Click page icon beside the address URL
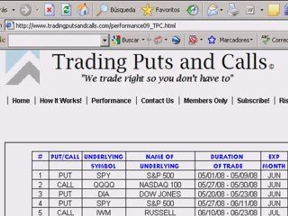Screen dimensions: 288x216 (x=10, y=25)
